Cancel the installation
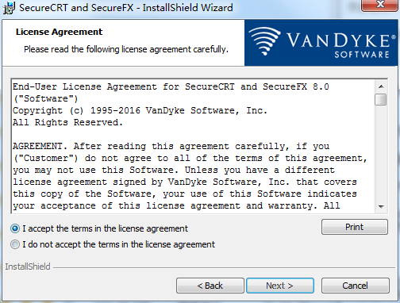 click(x=355, y=286)
